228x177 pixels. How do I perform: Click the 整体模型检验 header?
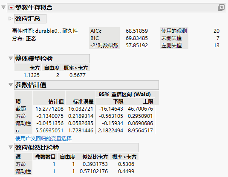click(52, 59)
